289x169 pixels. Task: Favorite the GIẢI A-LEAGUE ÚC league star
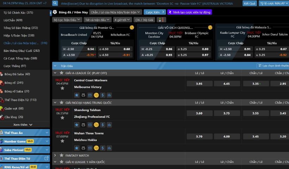[x=62, y=73]
